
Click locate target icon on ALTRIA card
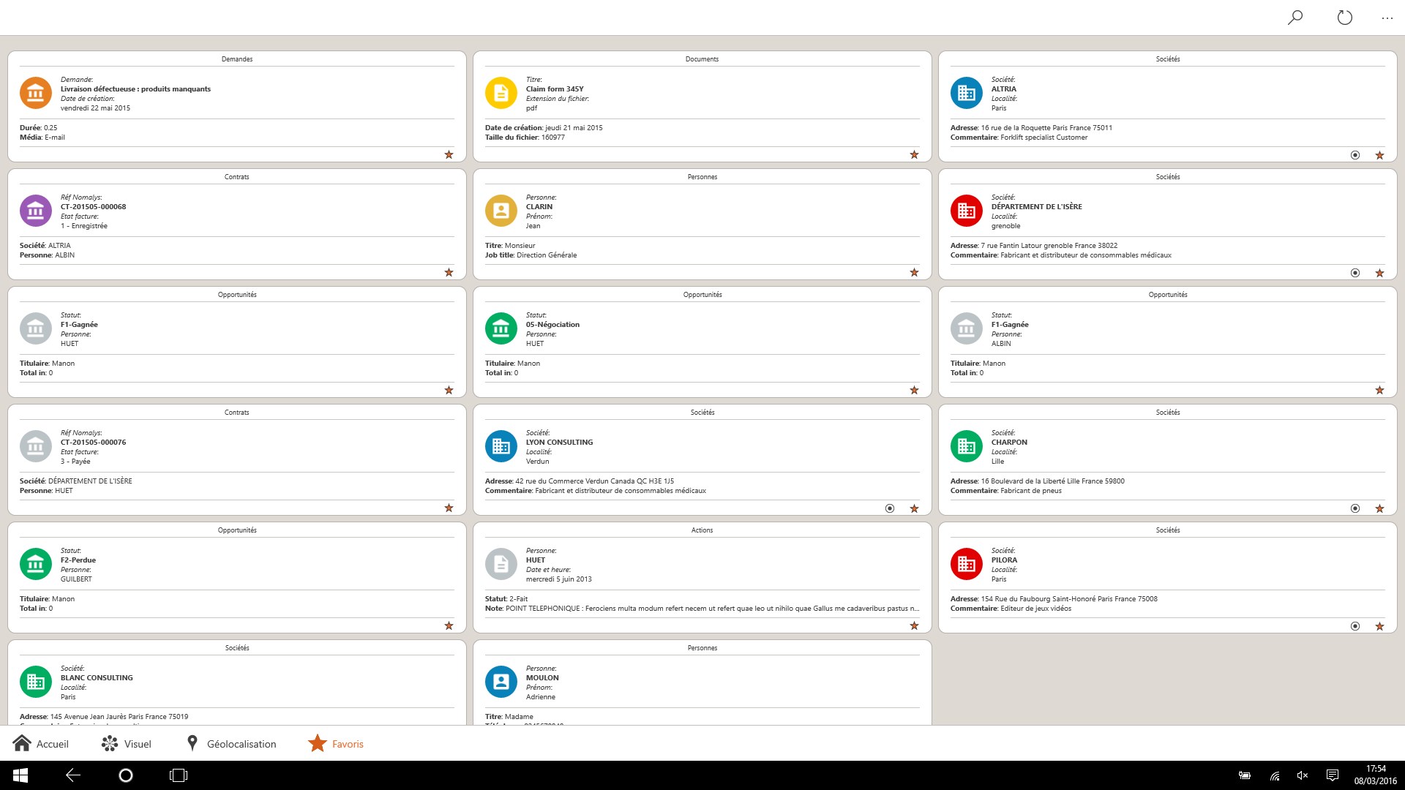[1355, 155]
